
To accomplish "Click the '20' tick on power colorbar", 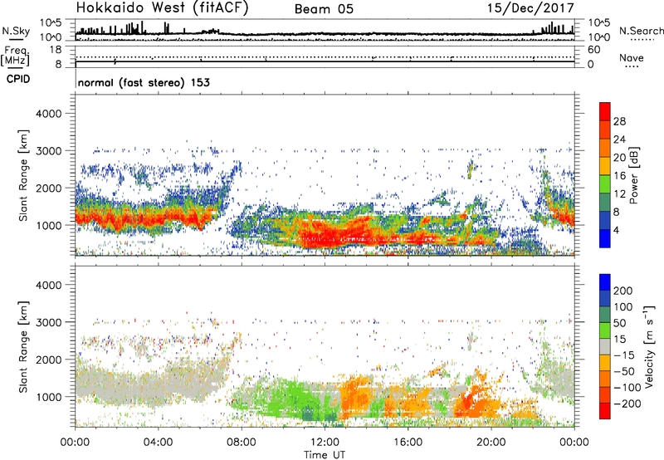I will (619, 158).
